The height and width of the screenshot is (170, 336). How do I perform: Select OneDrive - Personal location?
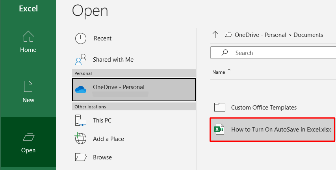pos(134,90)
